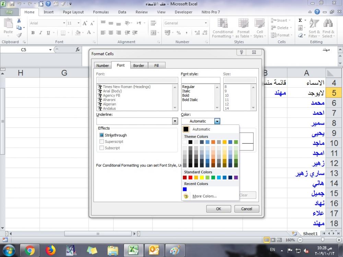
Task: Open Firefox from the taskbar
Action: click(50, 250)
